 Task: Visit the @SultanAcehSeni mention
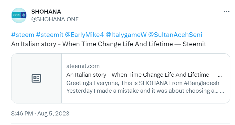coord(175,35)
